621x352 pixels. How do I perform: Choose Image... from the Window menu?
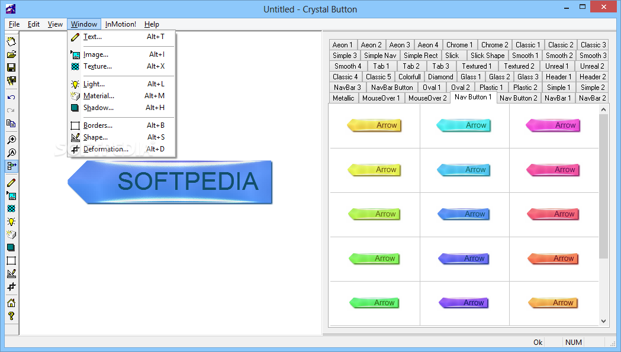[x=121, y=54]
